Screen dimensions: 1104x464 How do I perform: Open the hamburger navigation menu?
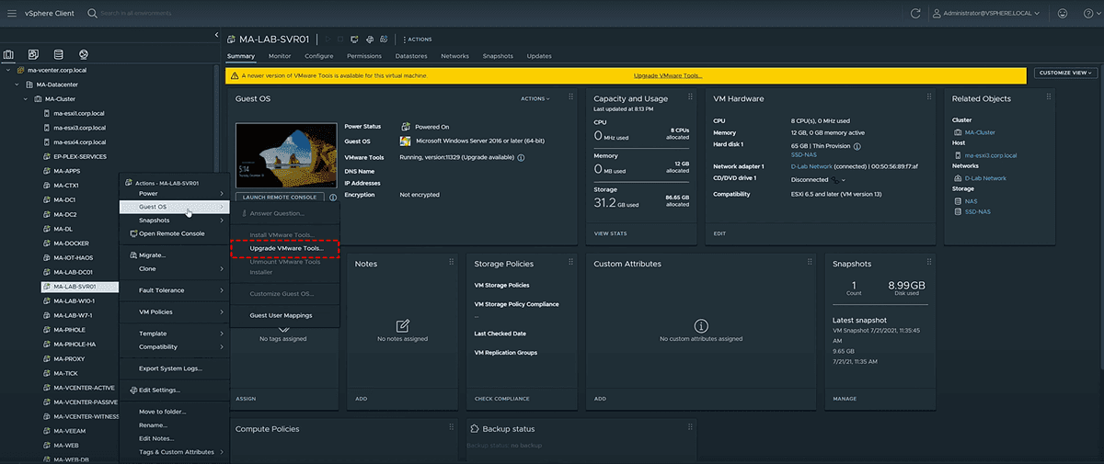(x=12, y=13)
